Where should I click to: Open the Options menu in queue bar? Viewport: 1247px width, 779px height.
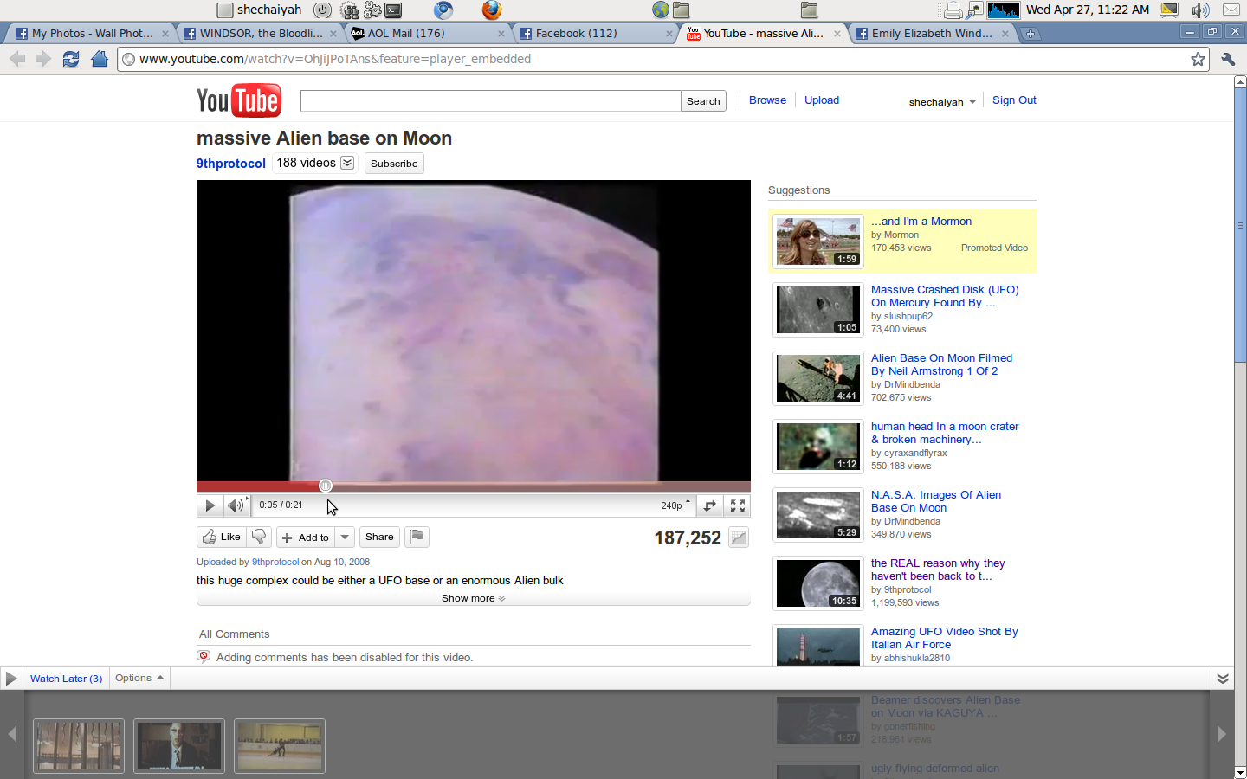point(139,679)
